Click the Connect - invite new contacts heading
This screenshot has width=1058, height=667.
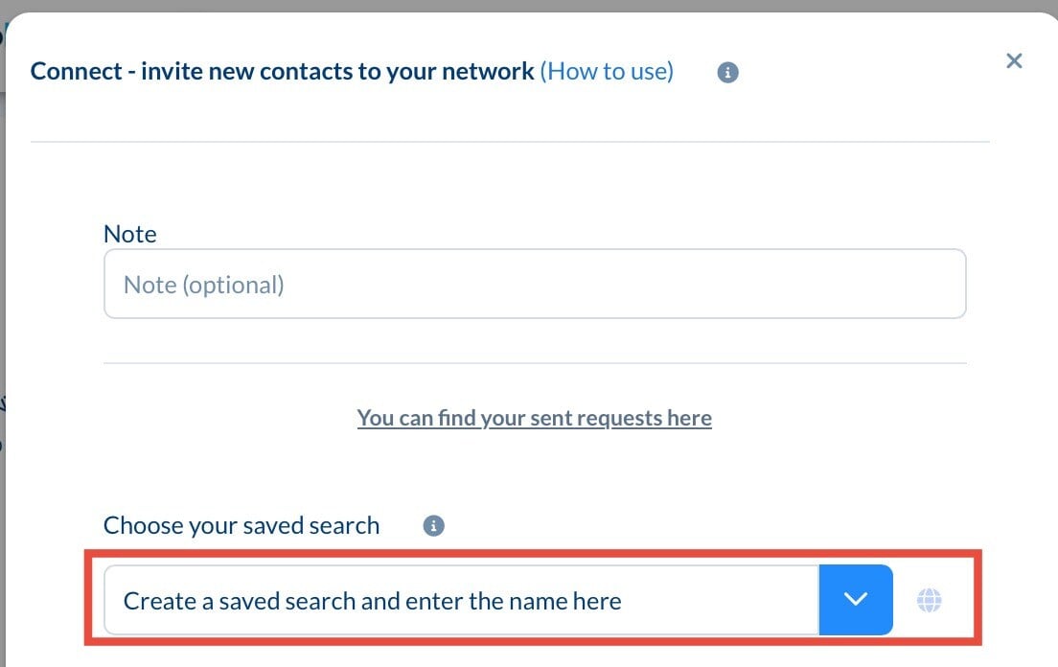tap(282, 72)
